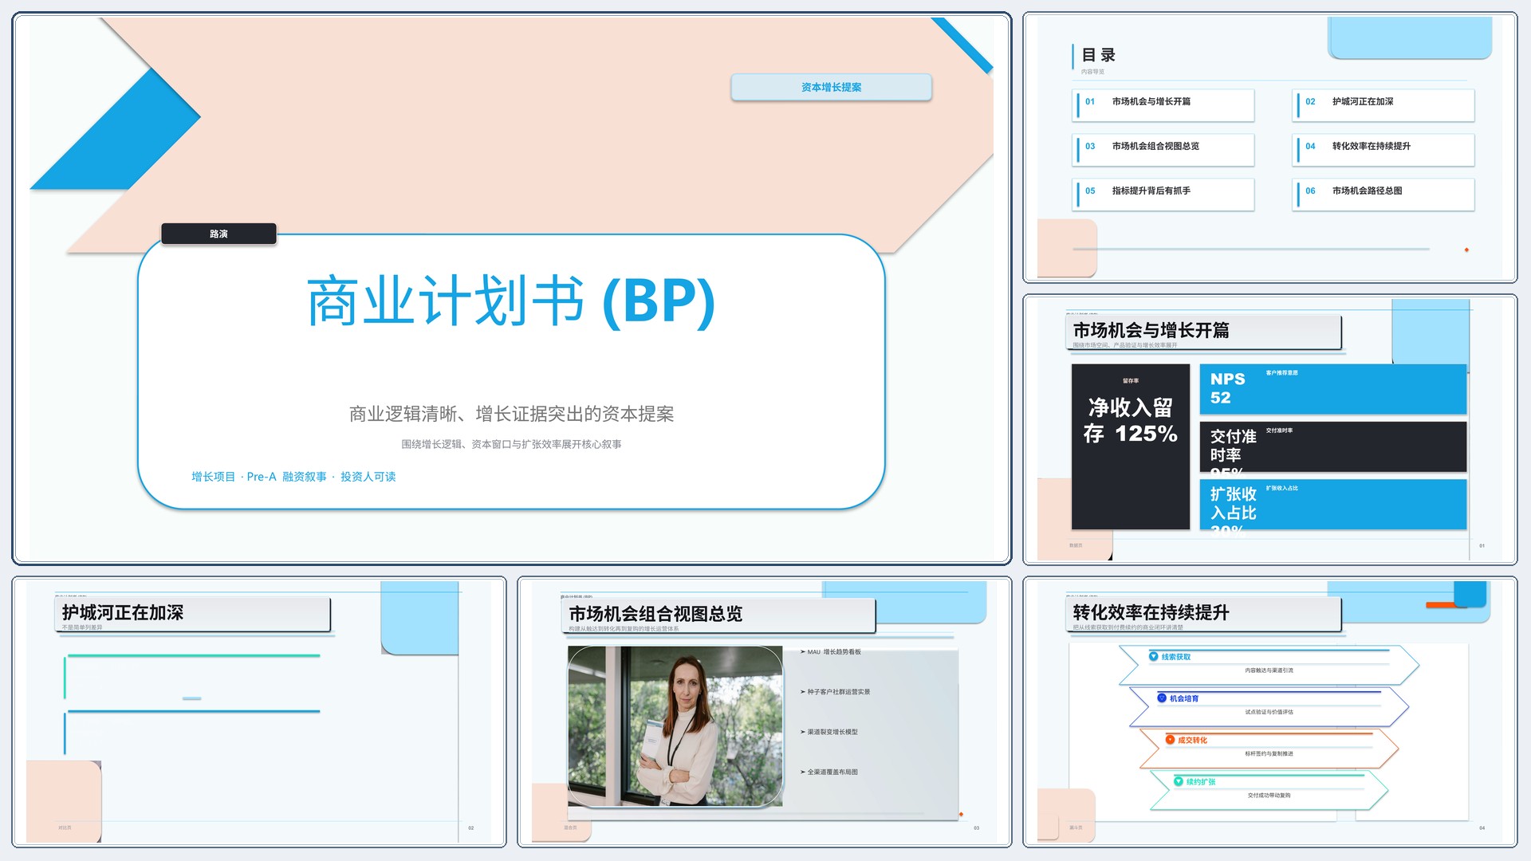Click the photo of woman holding documents
1531x861 pixels.
point(675,726)
